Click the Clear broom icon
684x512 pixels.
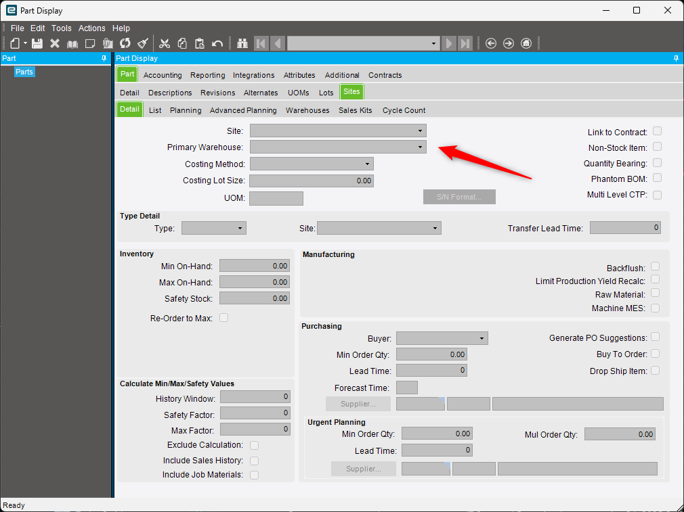[143, 43]
